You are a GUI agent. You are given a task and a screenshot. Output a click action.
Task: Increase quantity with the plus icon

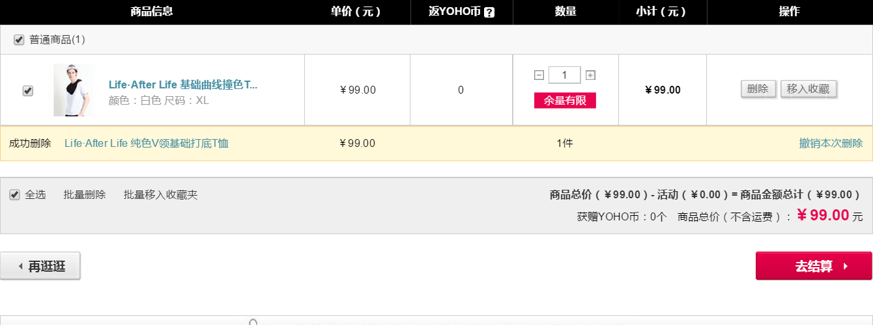[590, 75]
